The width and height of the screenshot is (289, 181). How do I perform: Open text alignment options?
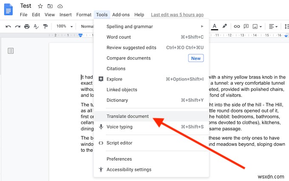click(x=273, y=27)
